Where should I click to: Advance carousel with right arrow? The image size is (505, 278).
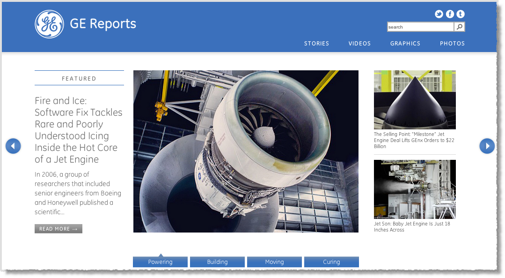pos(487,146)
